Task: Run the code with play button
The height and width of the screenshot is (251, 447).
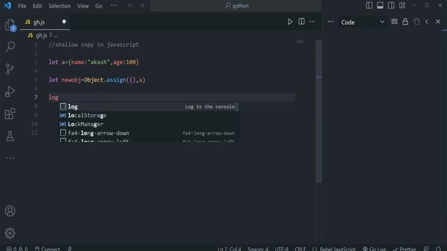Action: click(x=290, y=22)
